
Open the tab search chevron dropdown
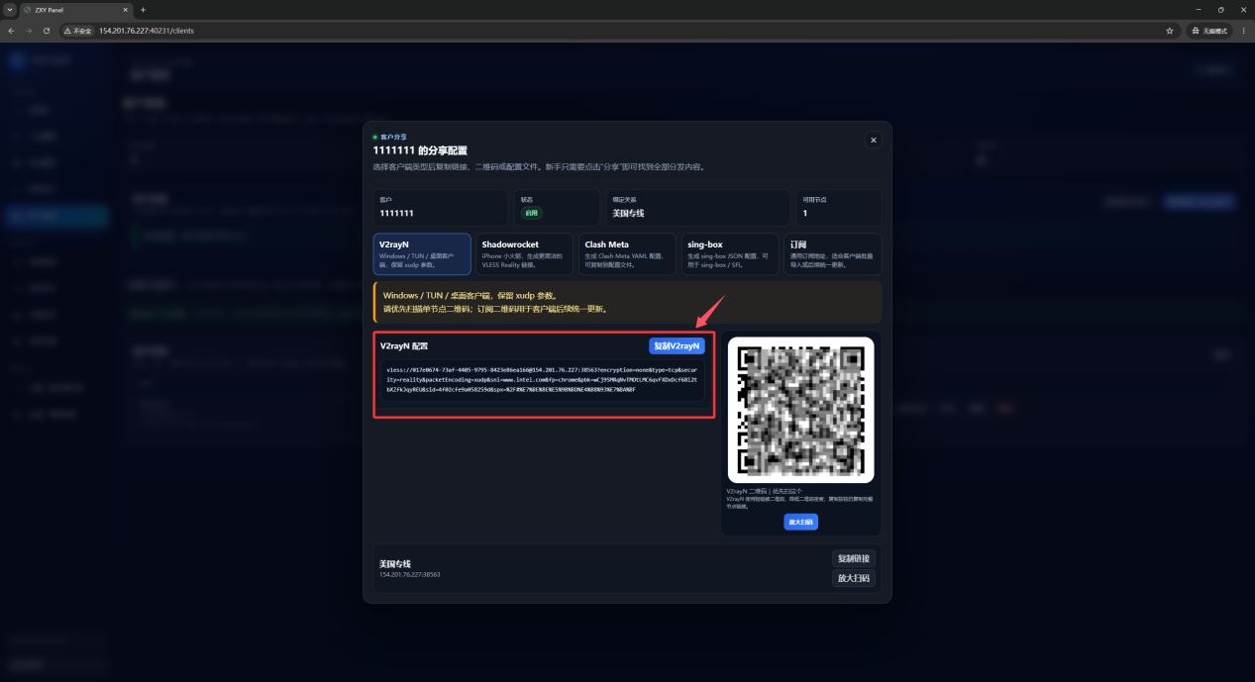pyautogui.click(x=9, y=10)
